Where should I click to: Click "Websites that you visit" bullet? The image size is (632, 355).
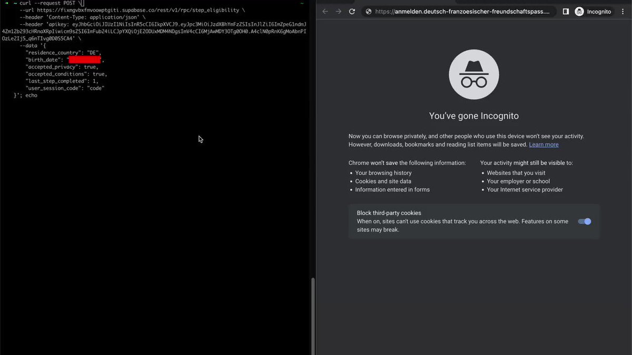click(x=516, y=173)
